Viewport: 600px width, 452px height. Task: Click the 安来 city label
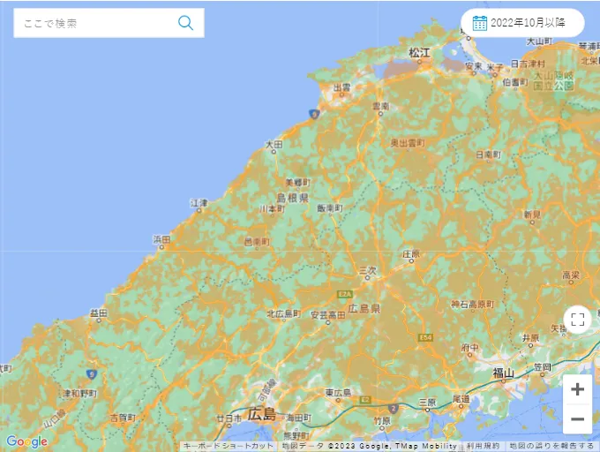[x=474, y=66]
